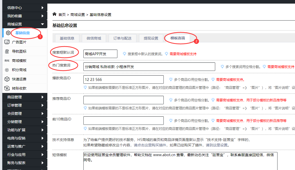Click the 快递运费 box icon

(x=7, y=79)
